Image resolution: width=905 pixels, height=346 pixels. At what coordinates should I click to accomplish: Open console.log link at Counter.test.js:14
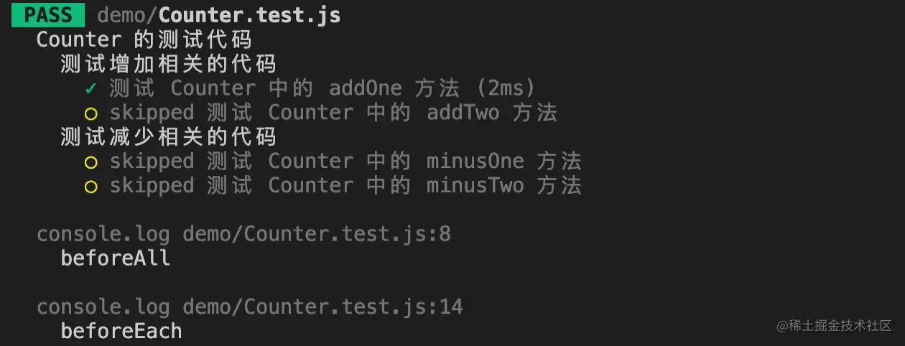click(x=249, y=308)
